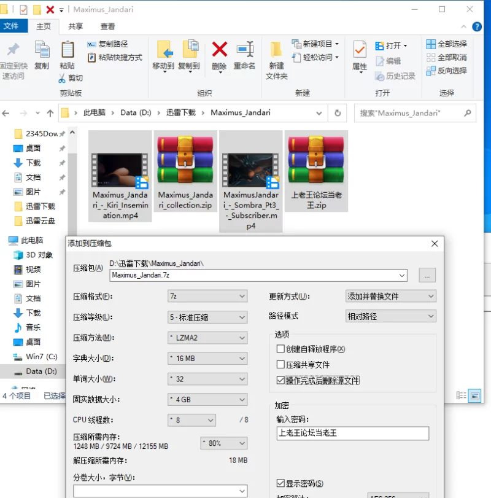Switch to the Share (共享) tab
This screenshot has width=491, height=498.
click(75, 26)
